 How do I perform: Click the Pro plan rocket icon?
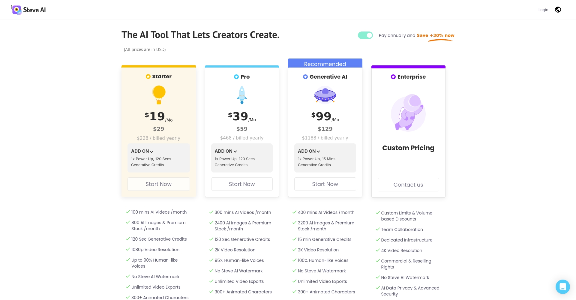click(x=242, y=95)
